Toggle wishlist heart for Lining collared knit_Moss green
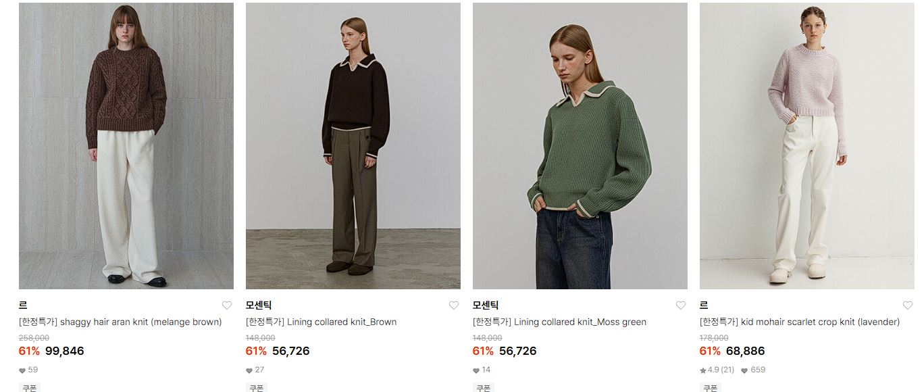This screenshot has width=924, height=392. pyautogui.click(x=681, y=305)
